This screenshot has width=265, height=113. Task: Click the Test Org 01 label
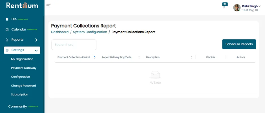pyautogui.click(x=250, y=10)
